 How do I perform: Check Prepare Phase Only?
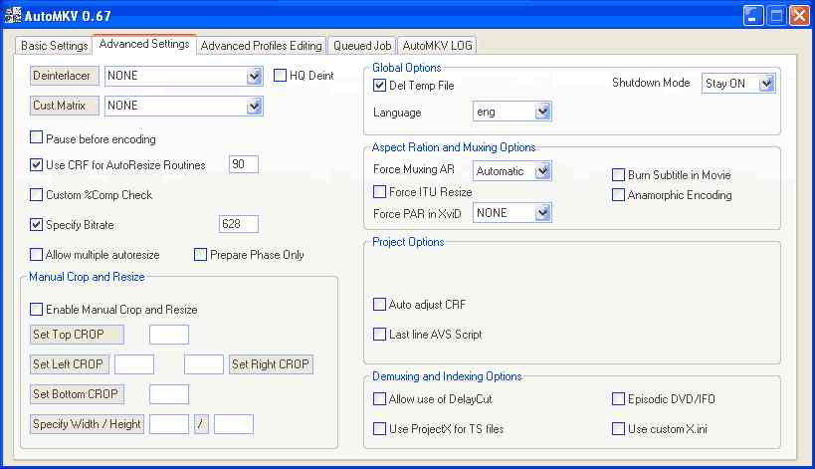(201, 255)
